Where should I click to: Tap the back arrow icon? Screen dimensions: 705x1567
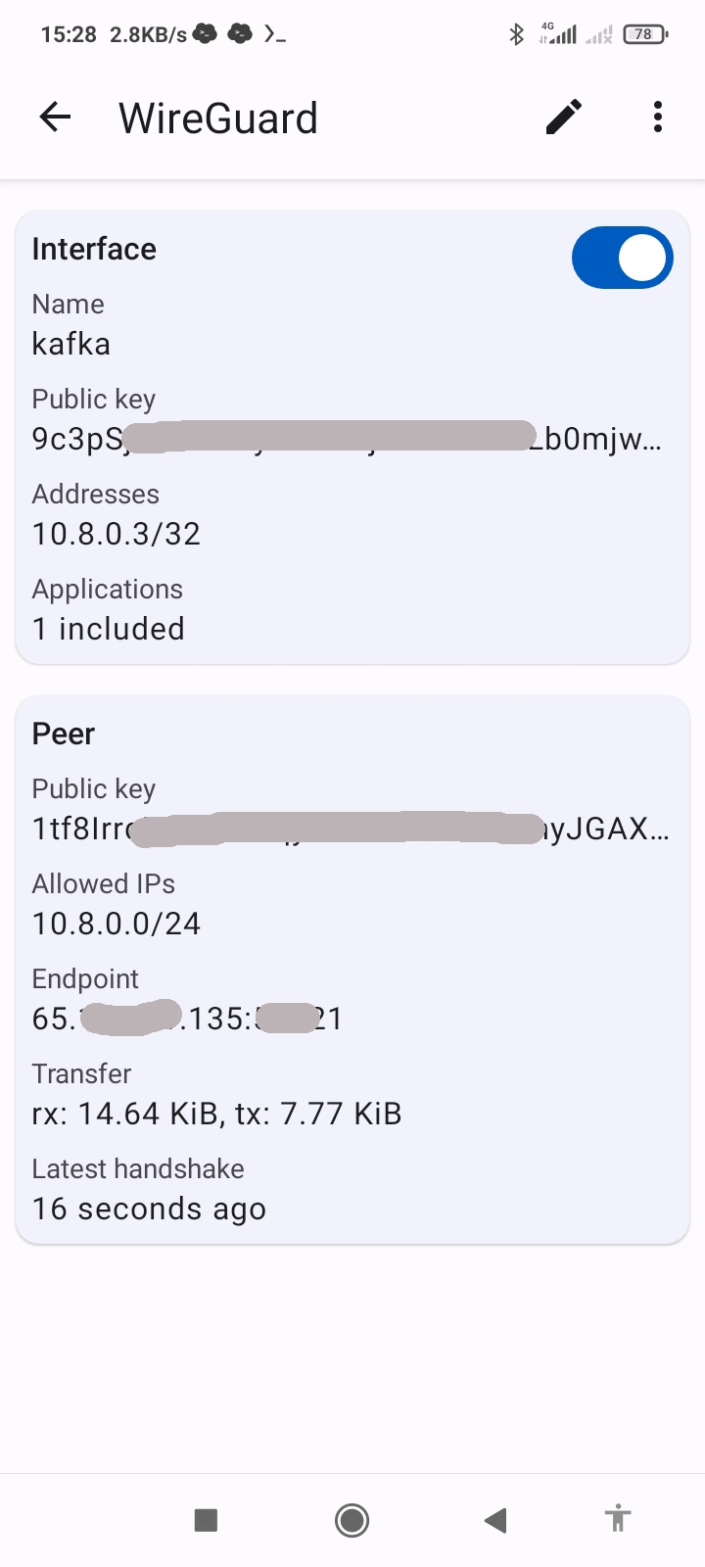tap(56, 118)
